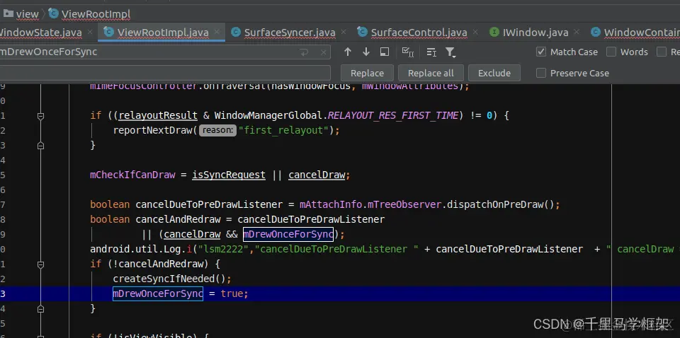Click the mCheckIfCanDraw variable

[132, 175]
